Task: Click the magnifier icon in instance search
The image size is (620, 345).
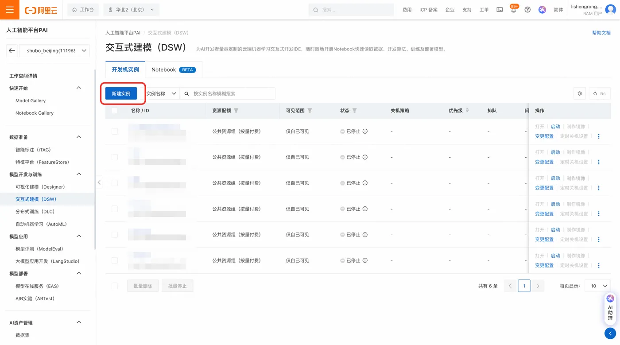Action: 186,93
